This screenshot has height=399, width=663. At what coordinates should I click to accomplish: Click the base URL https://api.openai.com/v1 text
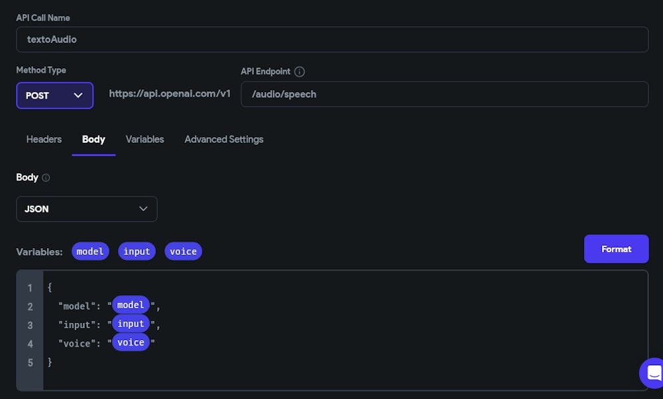click(170, 94)
